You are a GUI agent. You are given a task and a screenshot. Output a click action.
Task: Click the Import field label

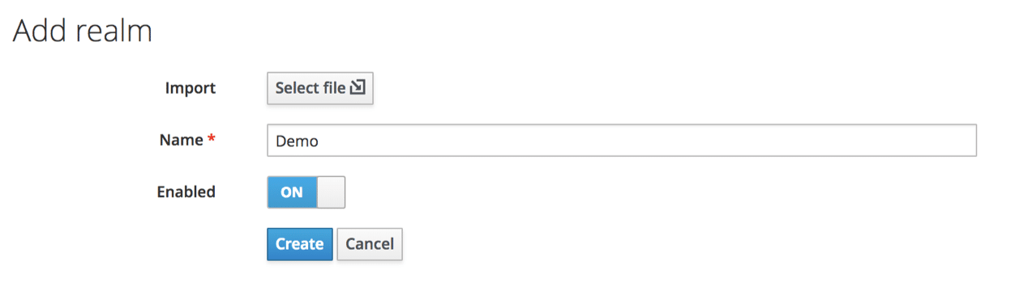(191, 88)
